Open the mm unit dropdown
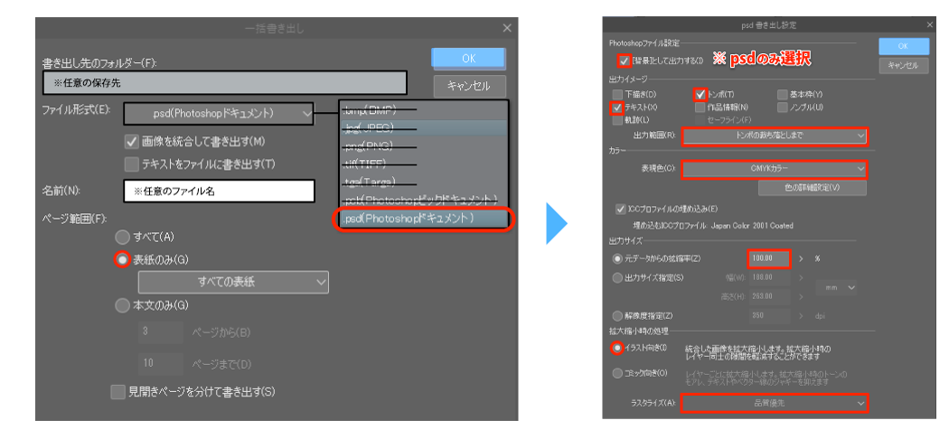Screen dimensions: 949x439 pos(836,288)
